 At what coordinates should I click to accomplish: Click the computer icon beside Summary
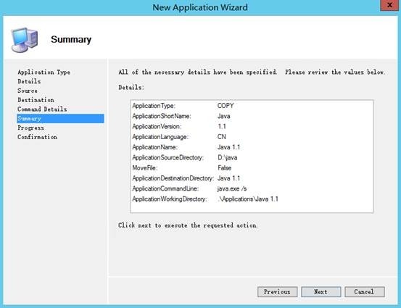pyautogui.click(x=25, y=40)
